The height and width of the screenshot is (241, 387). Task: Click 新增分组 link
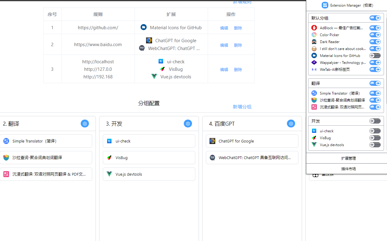point(242,107)
